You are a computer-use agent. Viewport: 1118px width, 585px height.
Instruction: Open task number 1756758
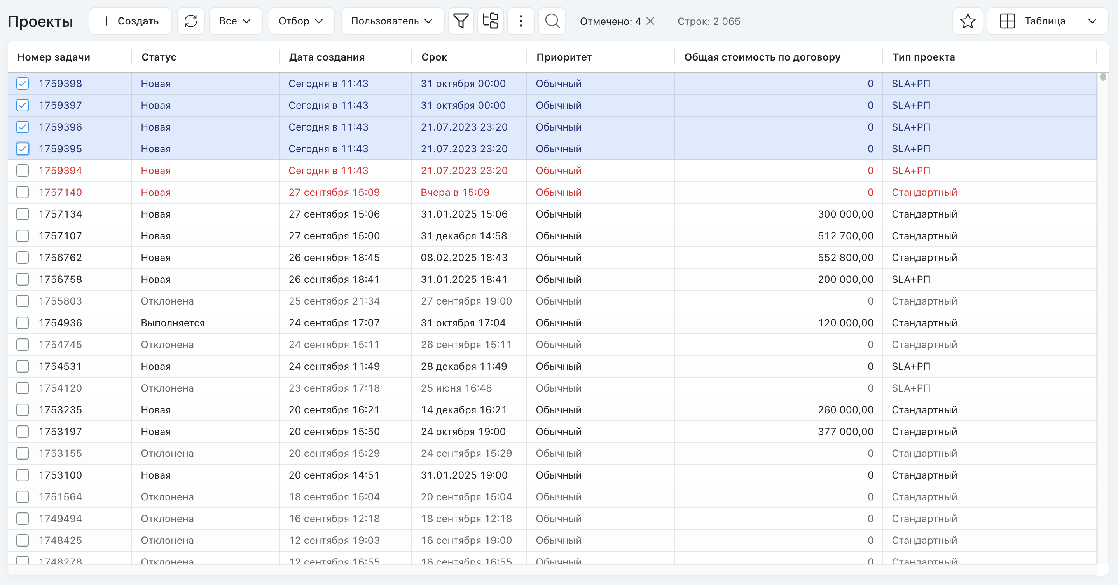click(x=60, y=279)
